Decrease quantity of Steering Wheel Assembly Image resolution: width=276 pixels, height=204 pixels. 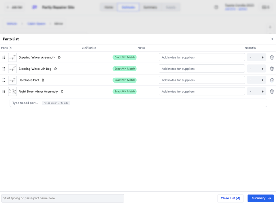click(250, 57)
